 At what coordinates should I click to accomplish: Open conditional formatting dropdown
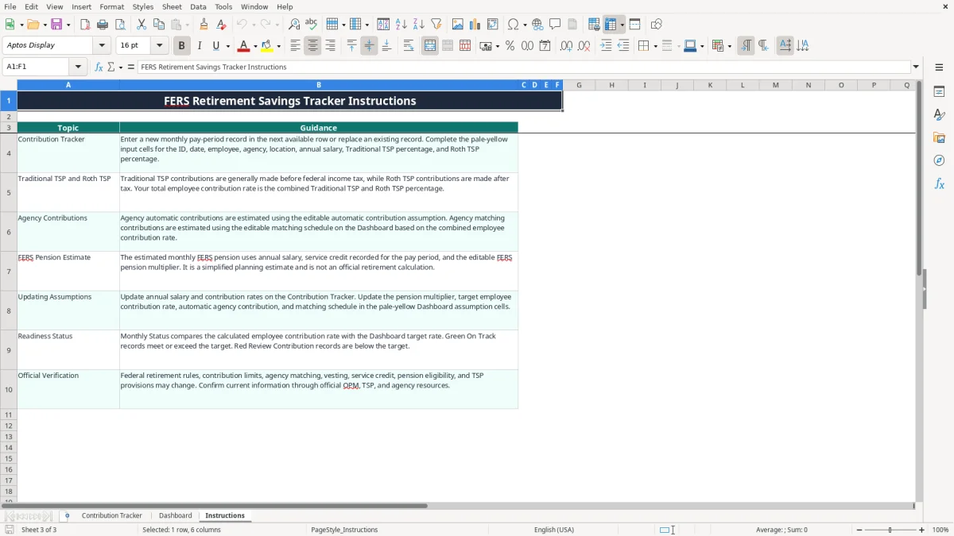point(729,46)
